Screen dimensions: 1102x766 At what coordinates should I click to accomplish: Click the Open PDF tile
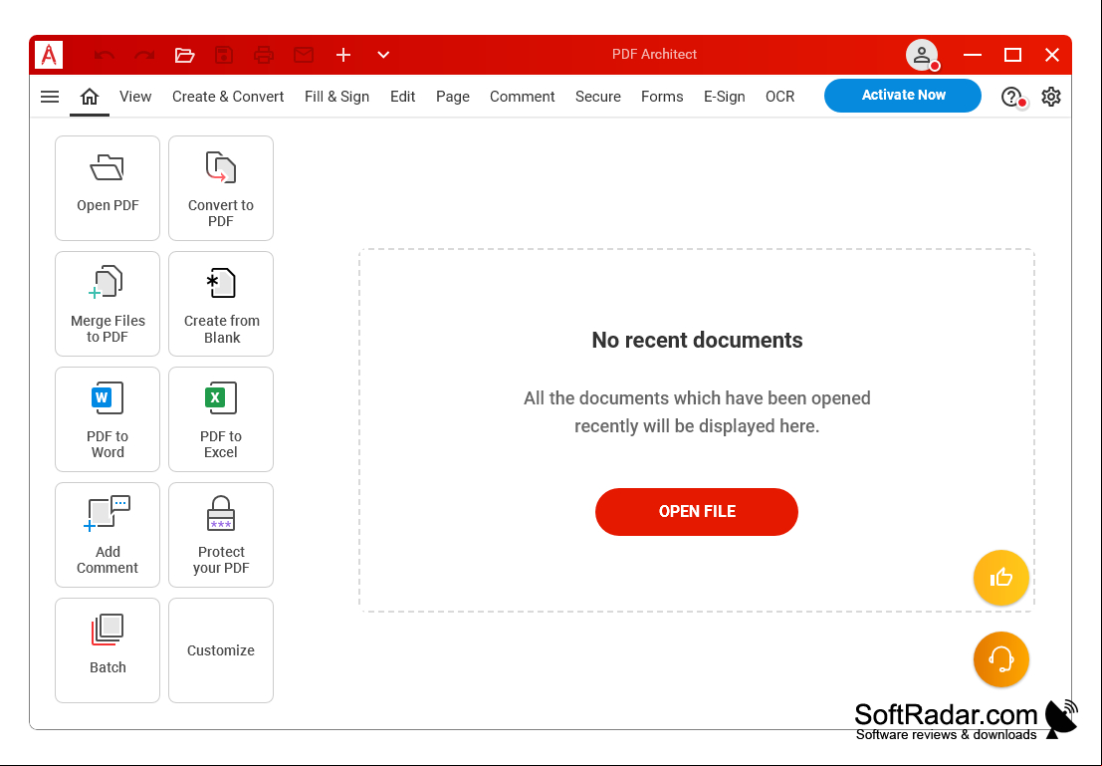108,188
